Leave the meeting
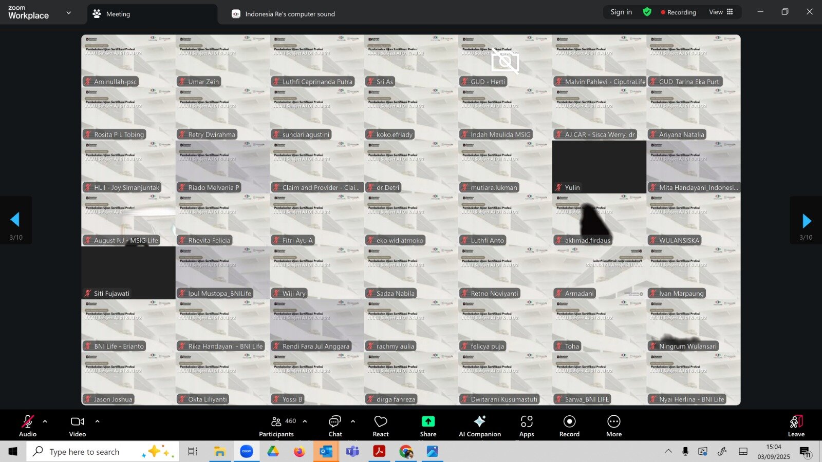Image resolution: width=822 pixels, height=462 pixels. 796,426
